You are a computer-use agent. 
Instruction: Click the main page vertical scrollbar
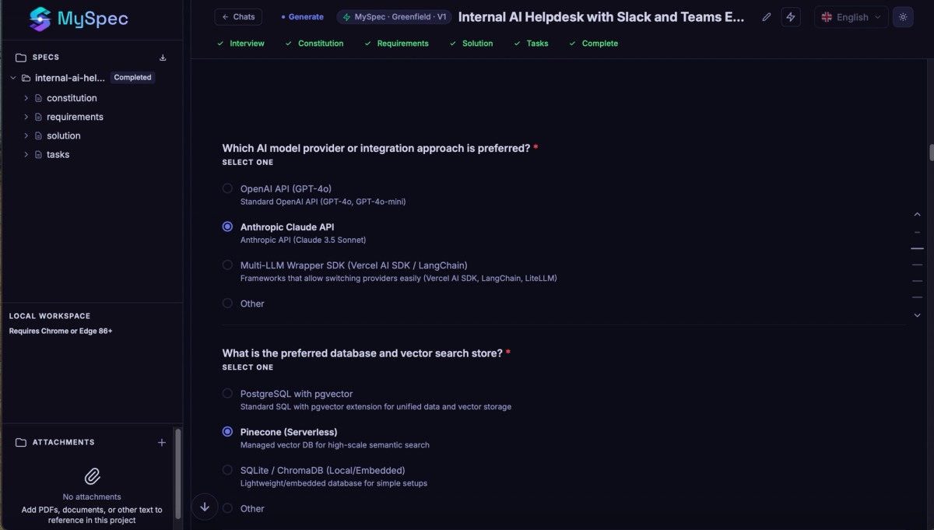931,152
